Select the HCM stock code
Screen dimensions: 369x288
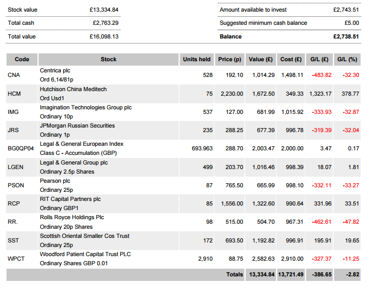click(14, 94)
